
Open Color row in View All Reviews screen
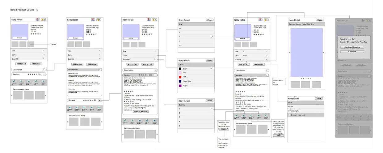click(140, 55)
